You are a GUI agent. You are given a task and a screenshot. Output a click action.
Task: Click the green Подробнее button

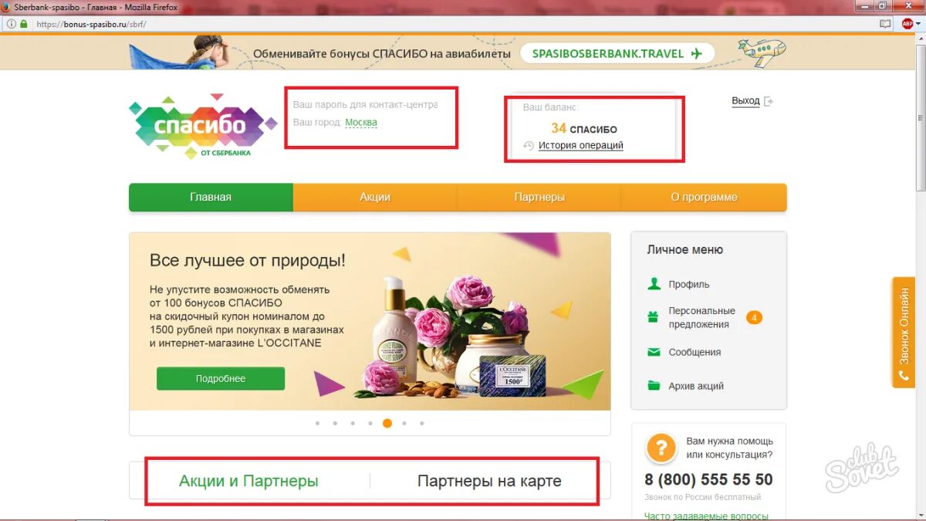[x=221, y=378]
